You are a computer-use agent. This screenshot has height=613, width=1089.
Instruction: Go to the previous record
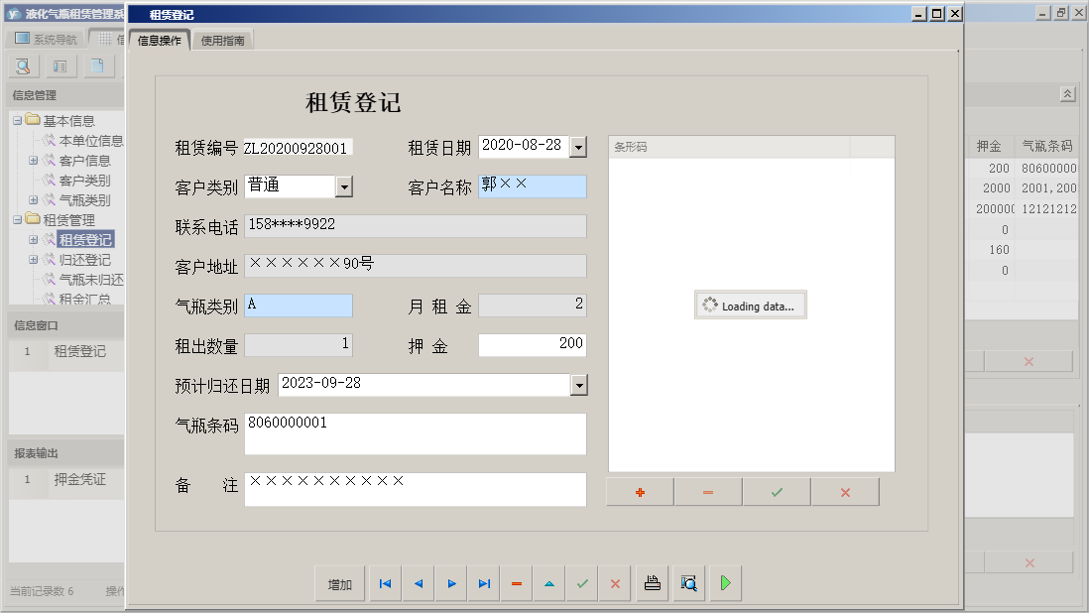tap(418, 583)
